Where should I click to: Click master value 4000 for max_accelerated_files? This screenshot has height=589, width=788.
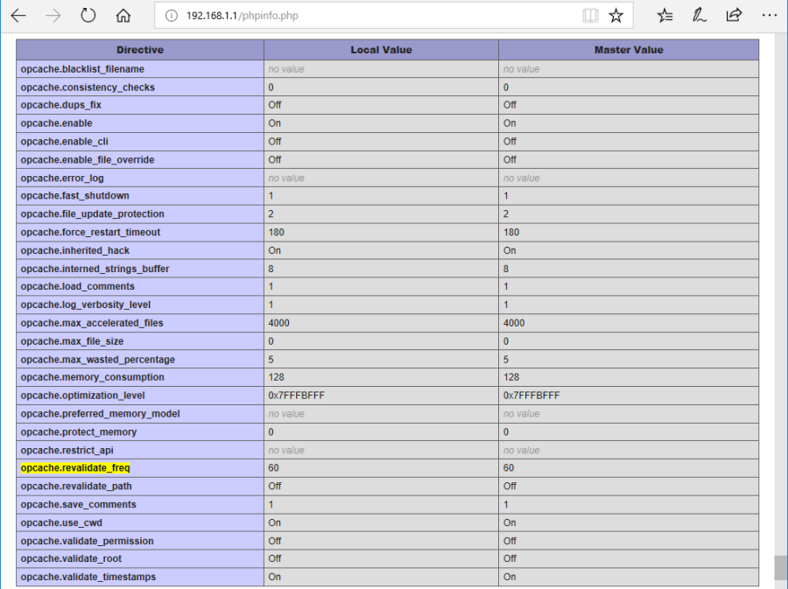514,323
